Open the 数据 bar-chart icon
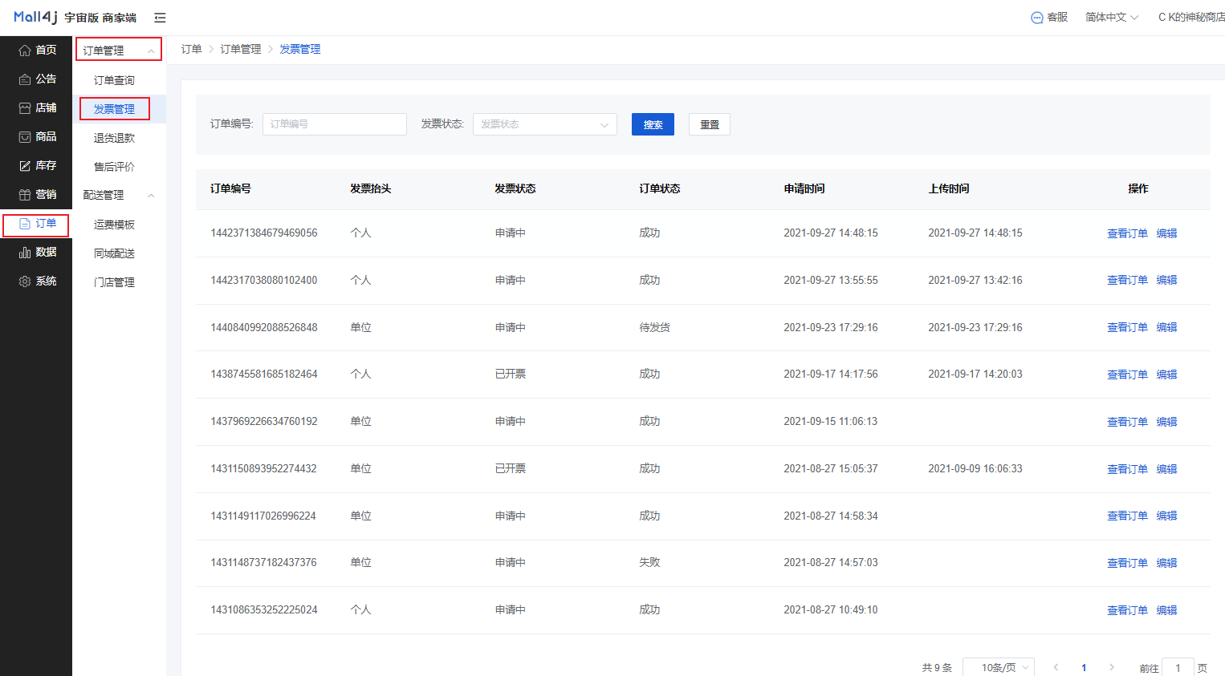The image size is (1225, 676). pyautogui.click(x=25, y=252)
